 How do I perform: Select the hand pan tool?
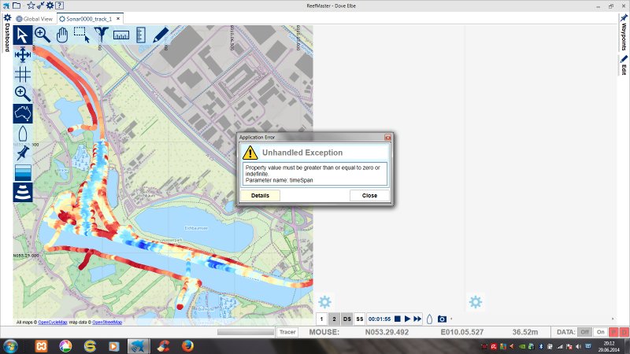click(x=62, y=34)
